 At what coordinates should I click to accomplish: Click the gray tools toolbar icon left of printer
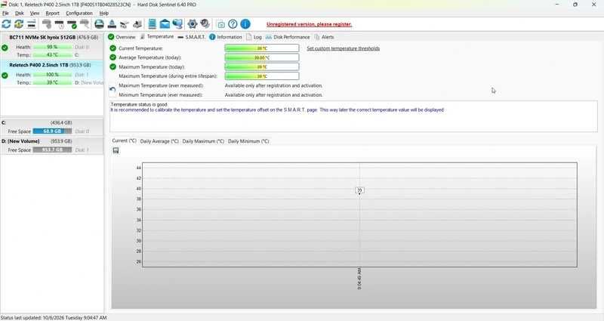pyautogui.click(x=125, y=24)
